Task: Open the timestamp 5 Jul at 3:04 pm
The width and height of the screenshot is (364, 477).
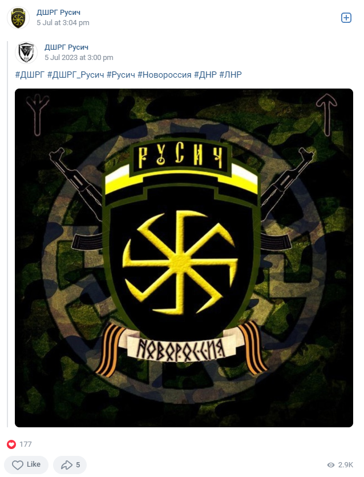Action: point(63,23)
